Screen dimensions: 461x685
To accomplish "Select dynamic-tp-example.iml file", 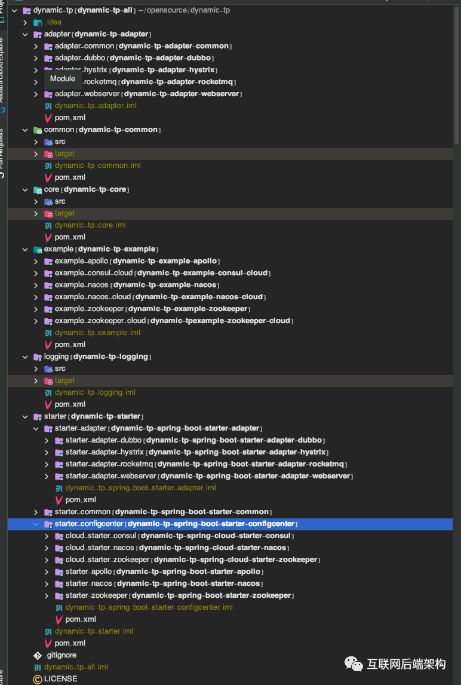I will coord(97,333).
